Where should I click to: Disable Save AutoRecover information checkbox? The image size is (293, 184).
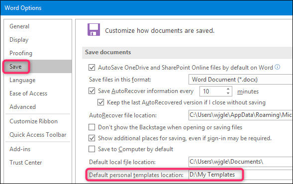point(92,91)
